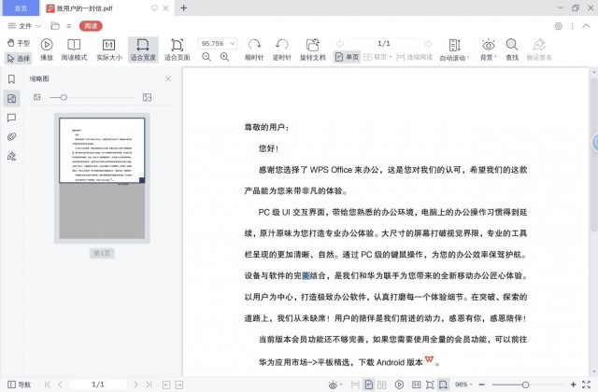Click page 1 thumbnail preview
Screen dimensions: 598x392
point(102,178)
